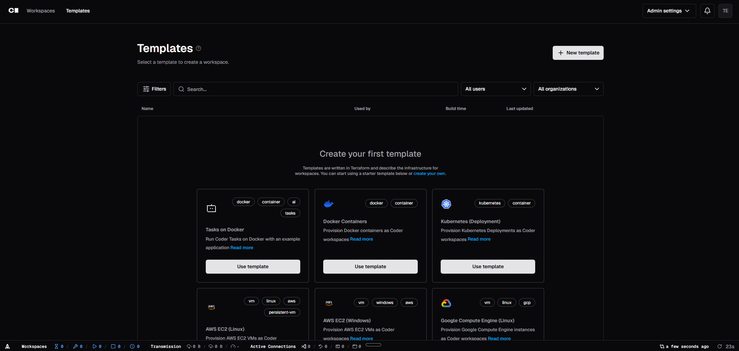
Task: Click the help icon beside the Templates heading
Action: pyautogui.click(x=198, y=48)
